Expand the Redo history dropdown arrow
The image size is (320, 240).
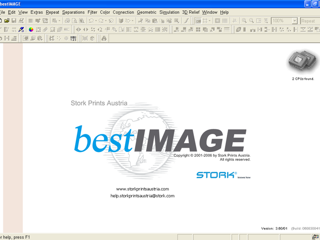click(106, 20)
